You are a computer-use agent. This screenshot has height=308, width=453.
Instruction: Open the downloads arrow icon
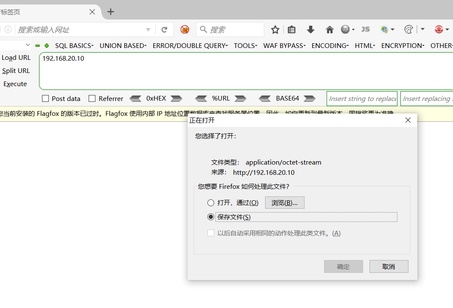(310, 30)
